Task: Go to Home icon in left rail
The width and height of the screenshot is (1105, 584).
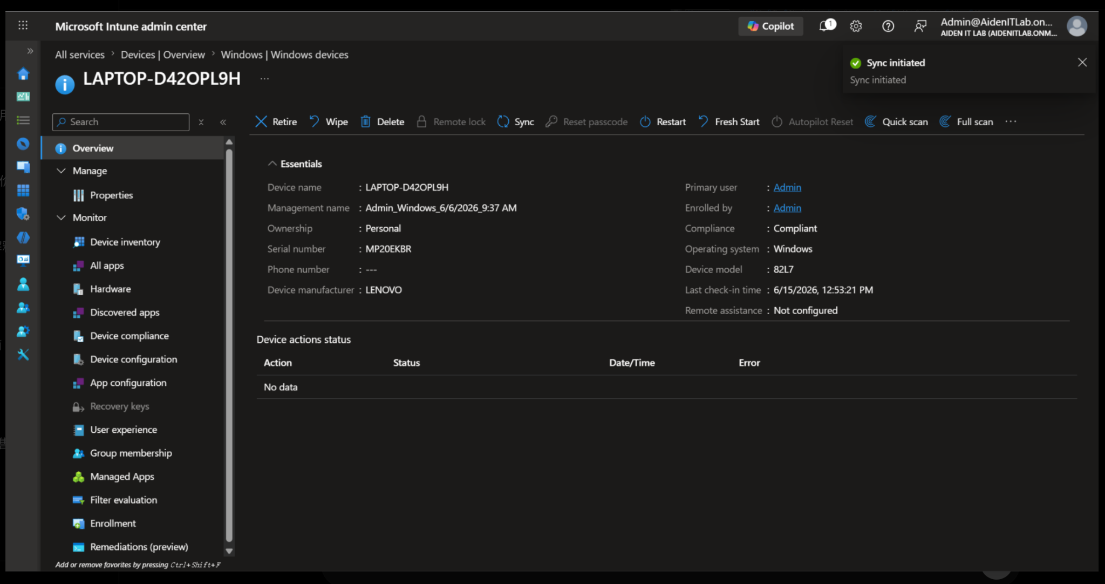Action: (x=23, y=73)
